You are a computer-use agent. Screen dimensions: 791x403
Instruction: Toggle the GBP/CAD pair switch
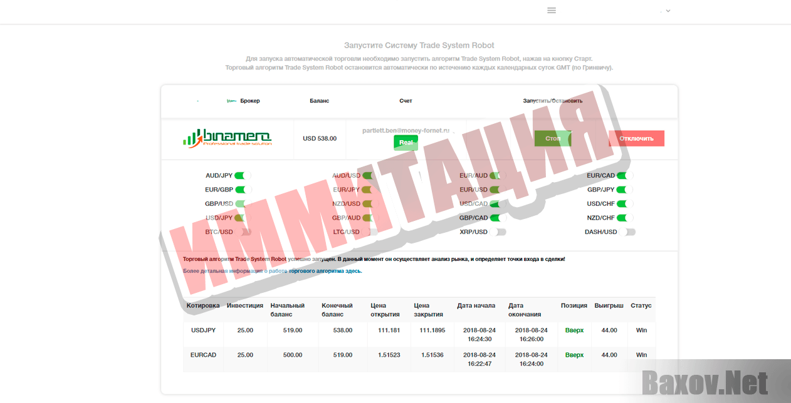498,218
